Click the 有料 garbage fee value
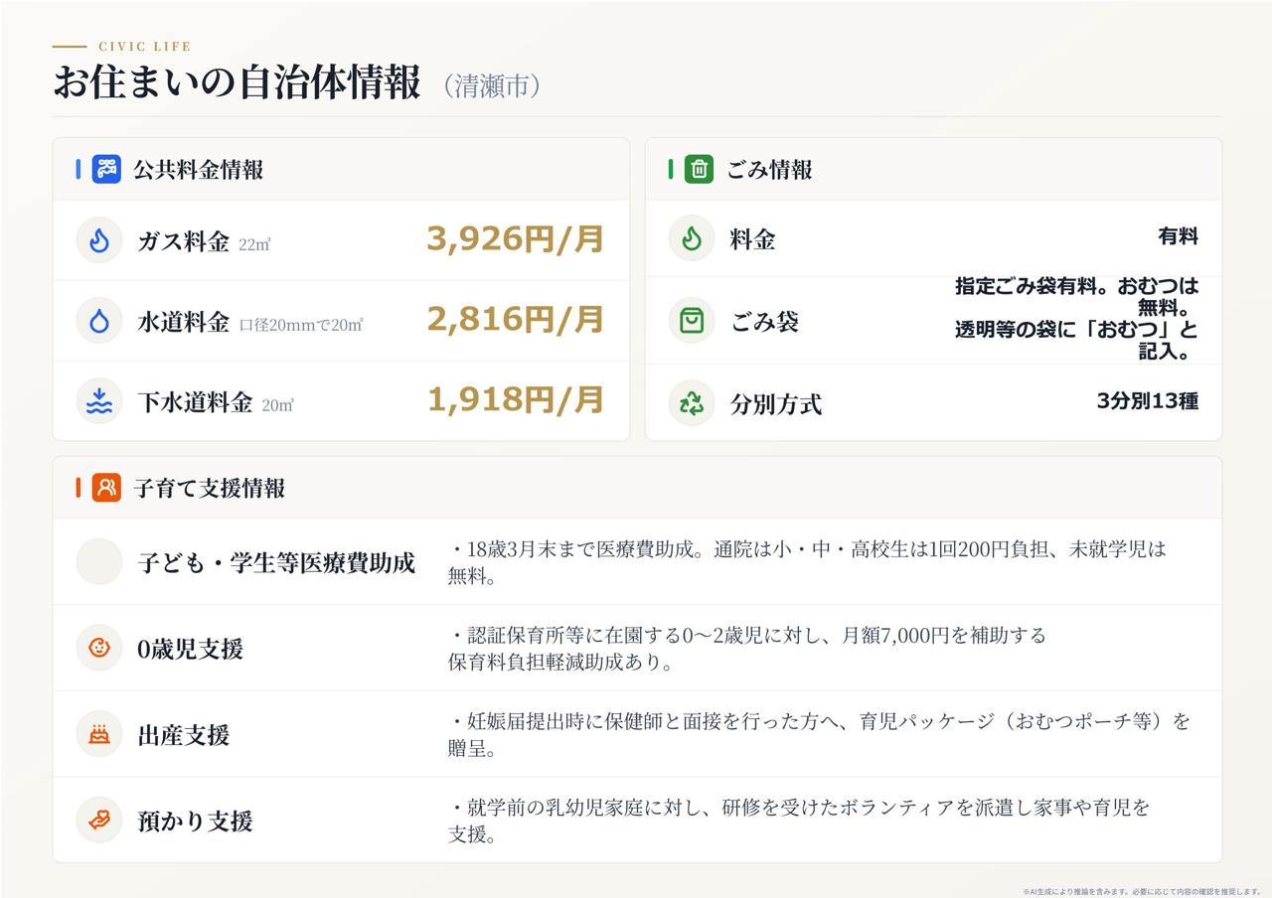 [1178, 236]
